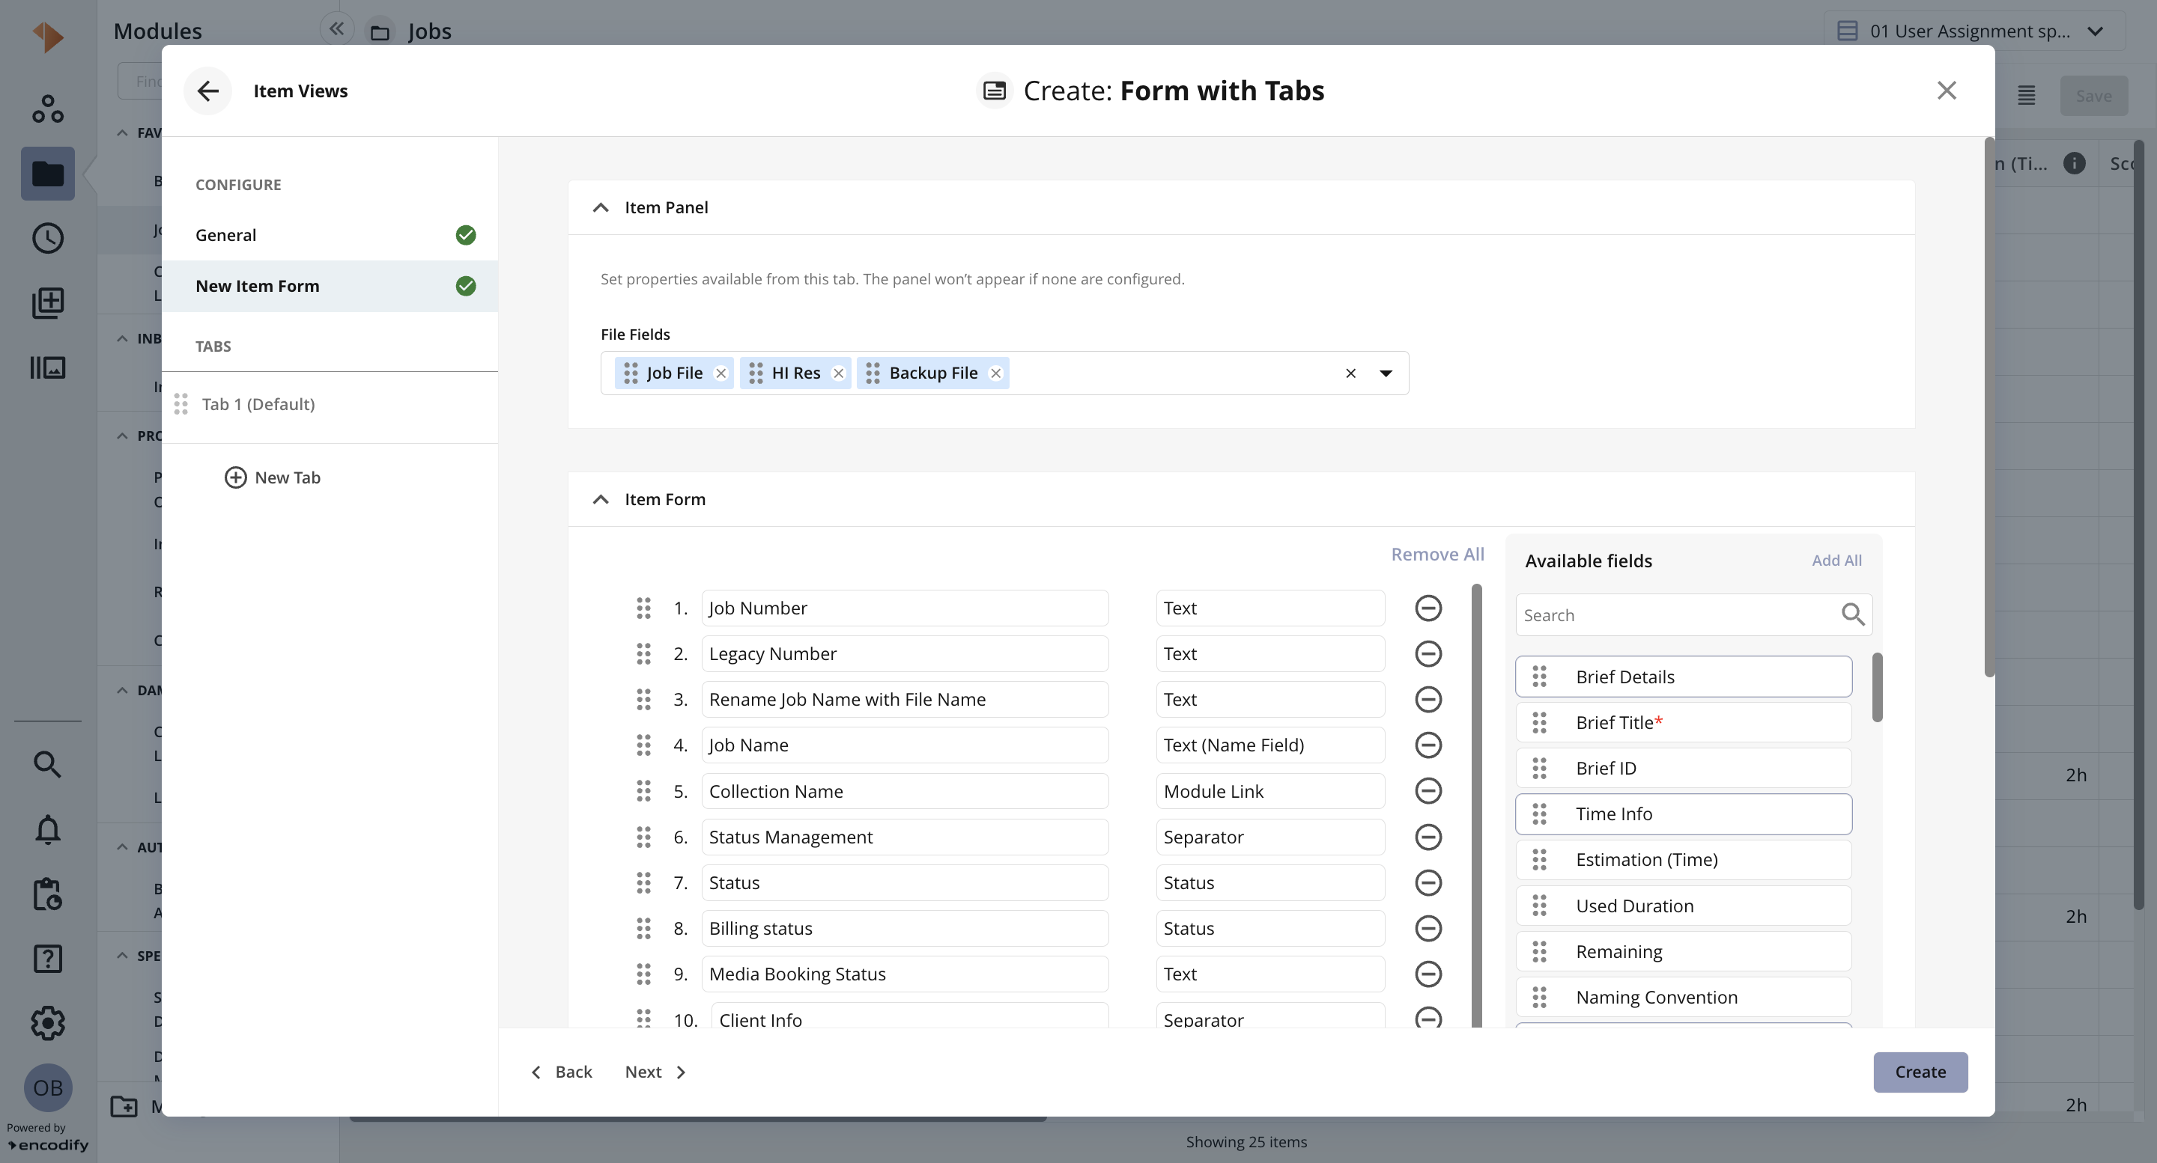Viewport: 2157px width, 1163px height.
Task: Select Brief Details available field
Action: coord(1683,677)
